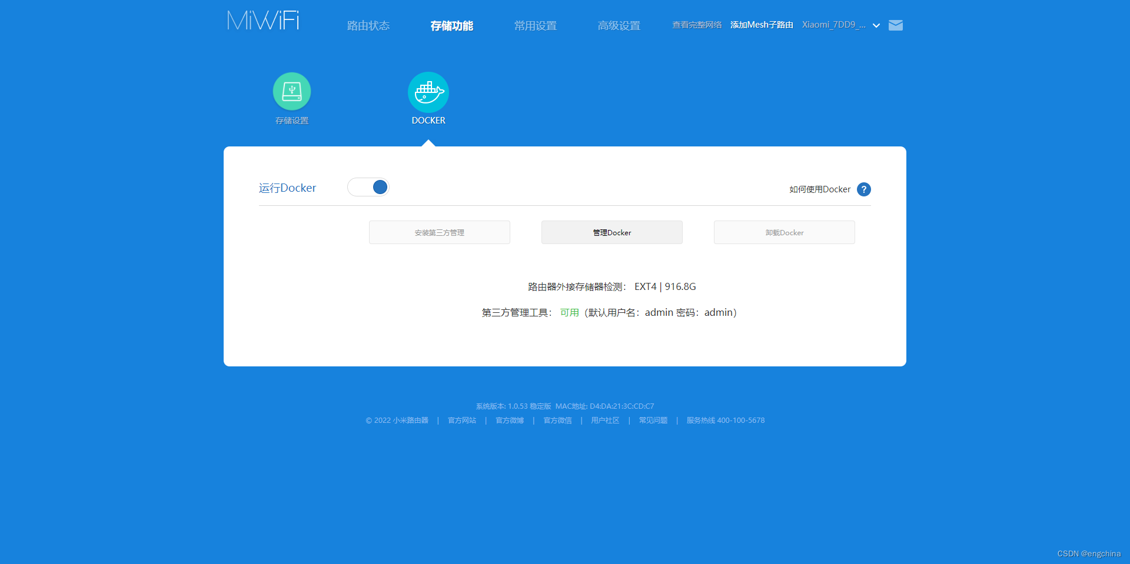Click 安装第三方管理 button

pyautogui.click(x=440, y=232)
